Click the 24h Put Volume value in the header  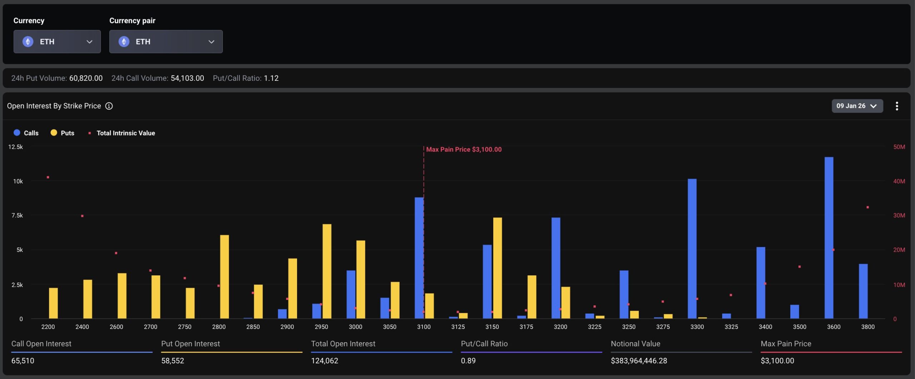pyautogui.click(x=86, y=78)
